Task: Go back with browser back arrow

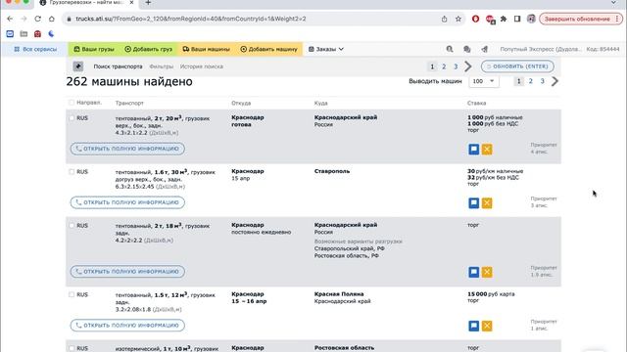Action: [x=10, y=19]
